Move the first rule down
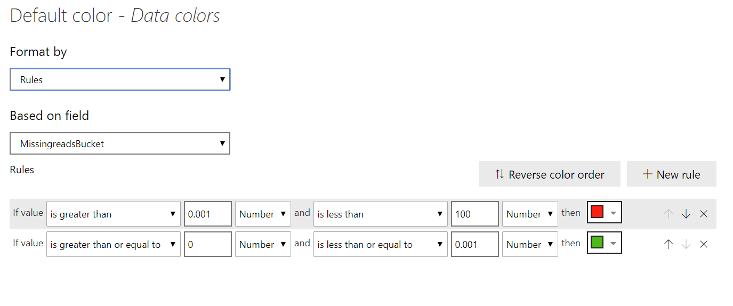Viewport: 733px width, 306px height. [686, 214]
